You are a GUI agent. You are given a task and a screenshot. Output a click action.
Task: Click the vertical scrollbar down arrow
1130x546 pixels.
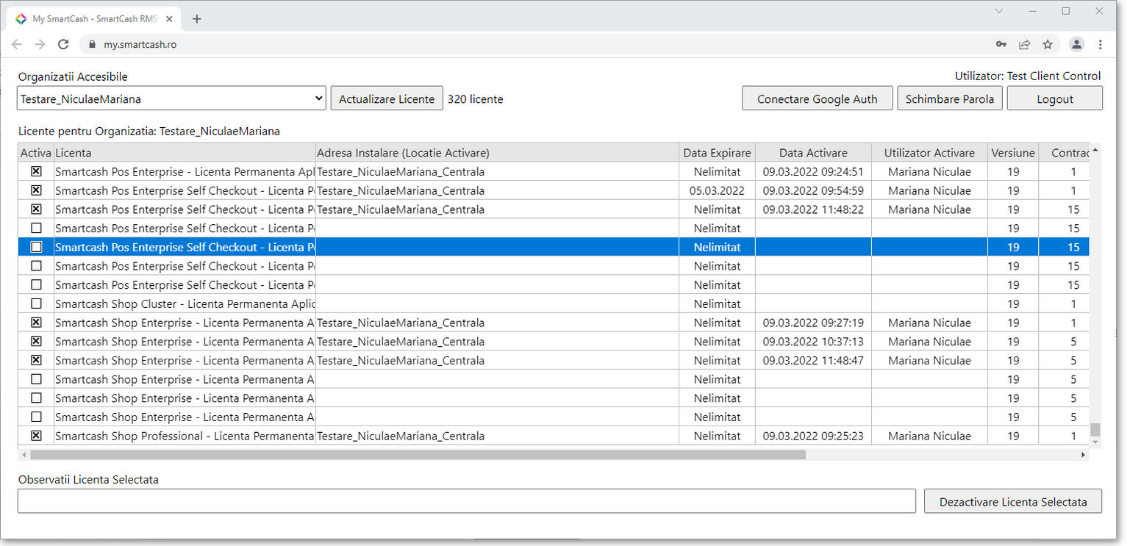[1095, 442]
